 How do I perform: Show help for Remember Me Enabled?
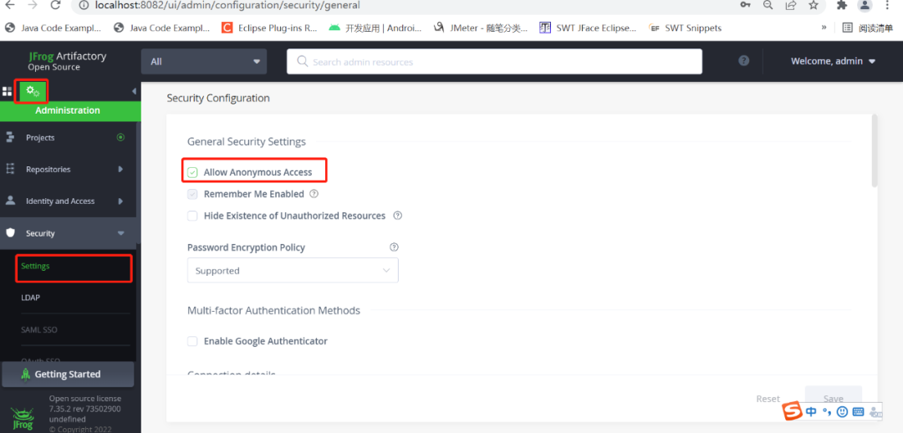point(314,194)
